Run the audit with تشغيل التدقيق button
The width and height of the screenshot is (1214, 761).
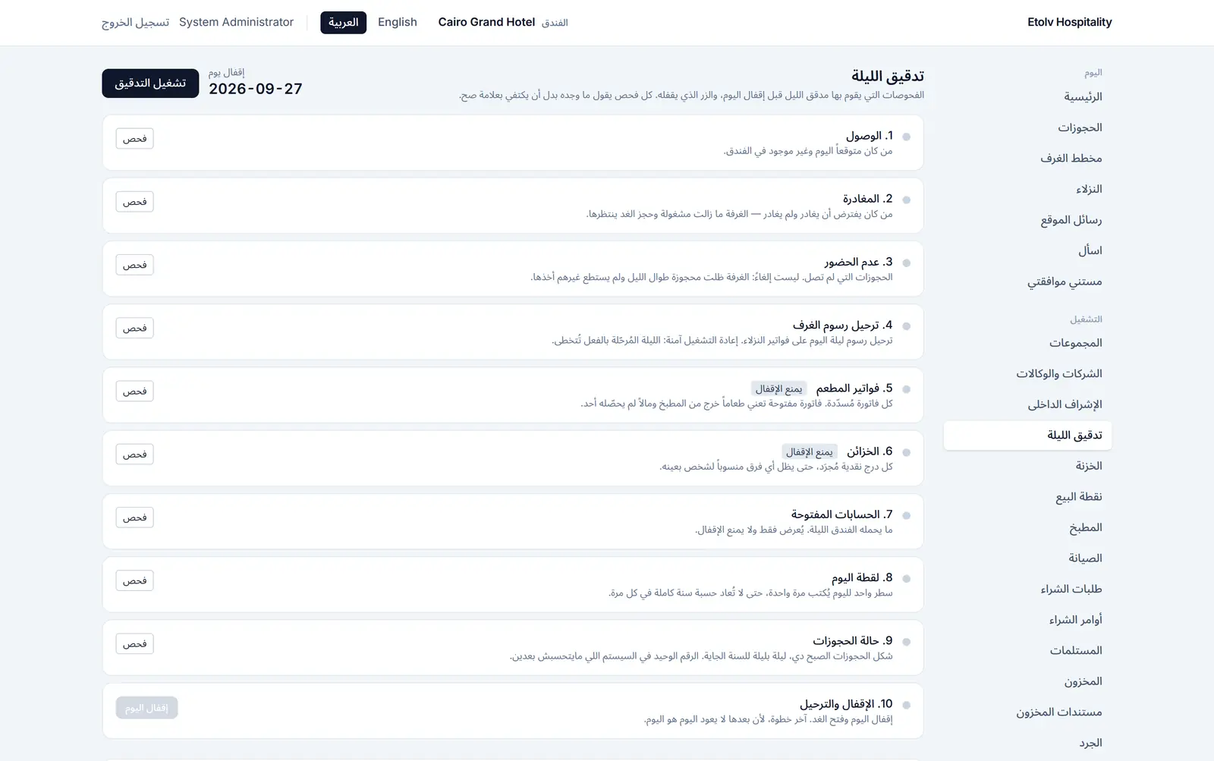pyautogui.click(x=150, y=83)
